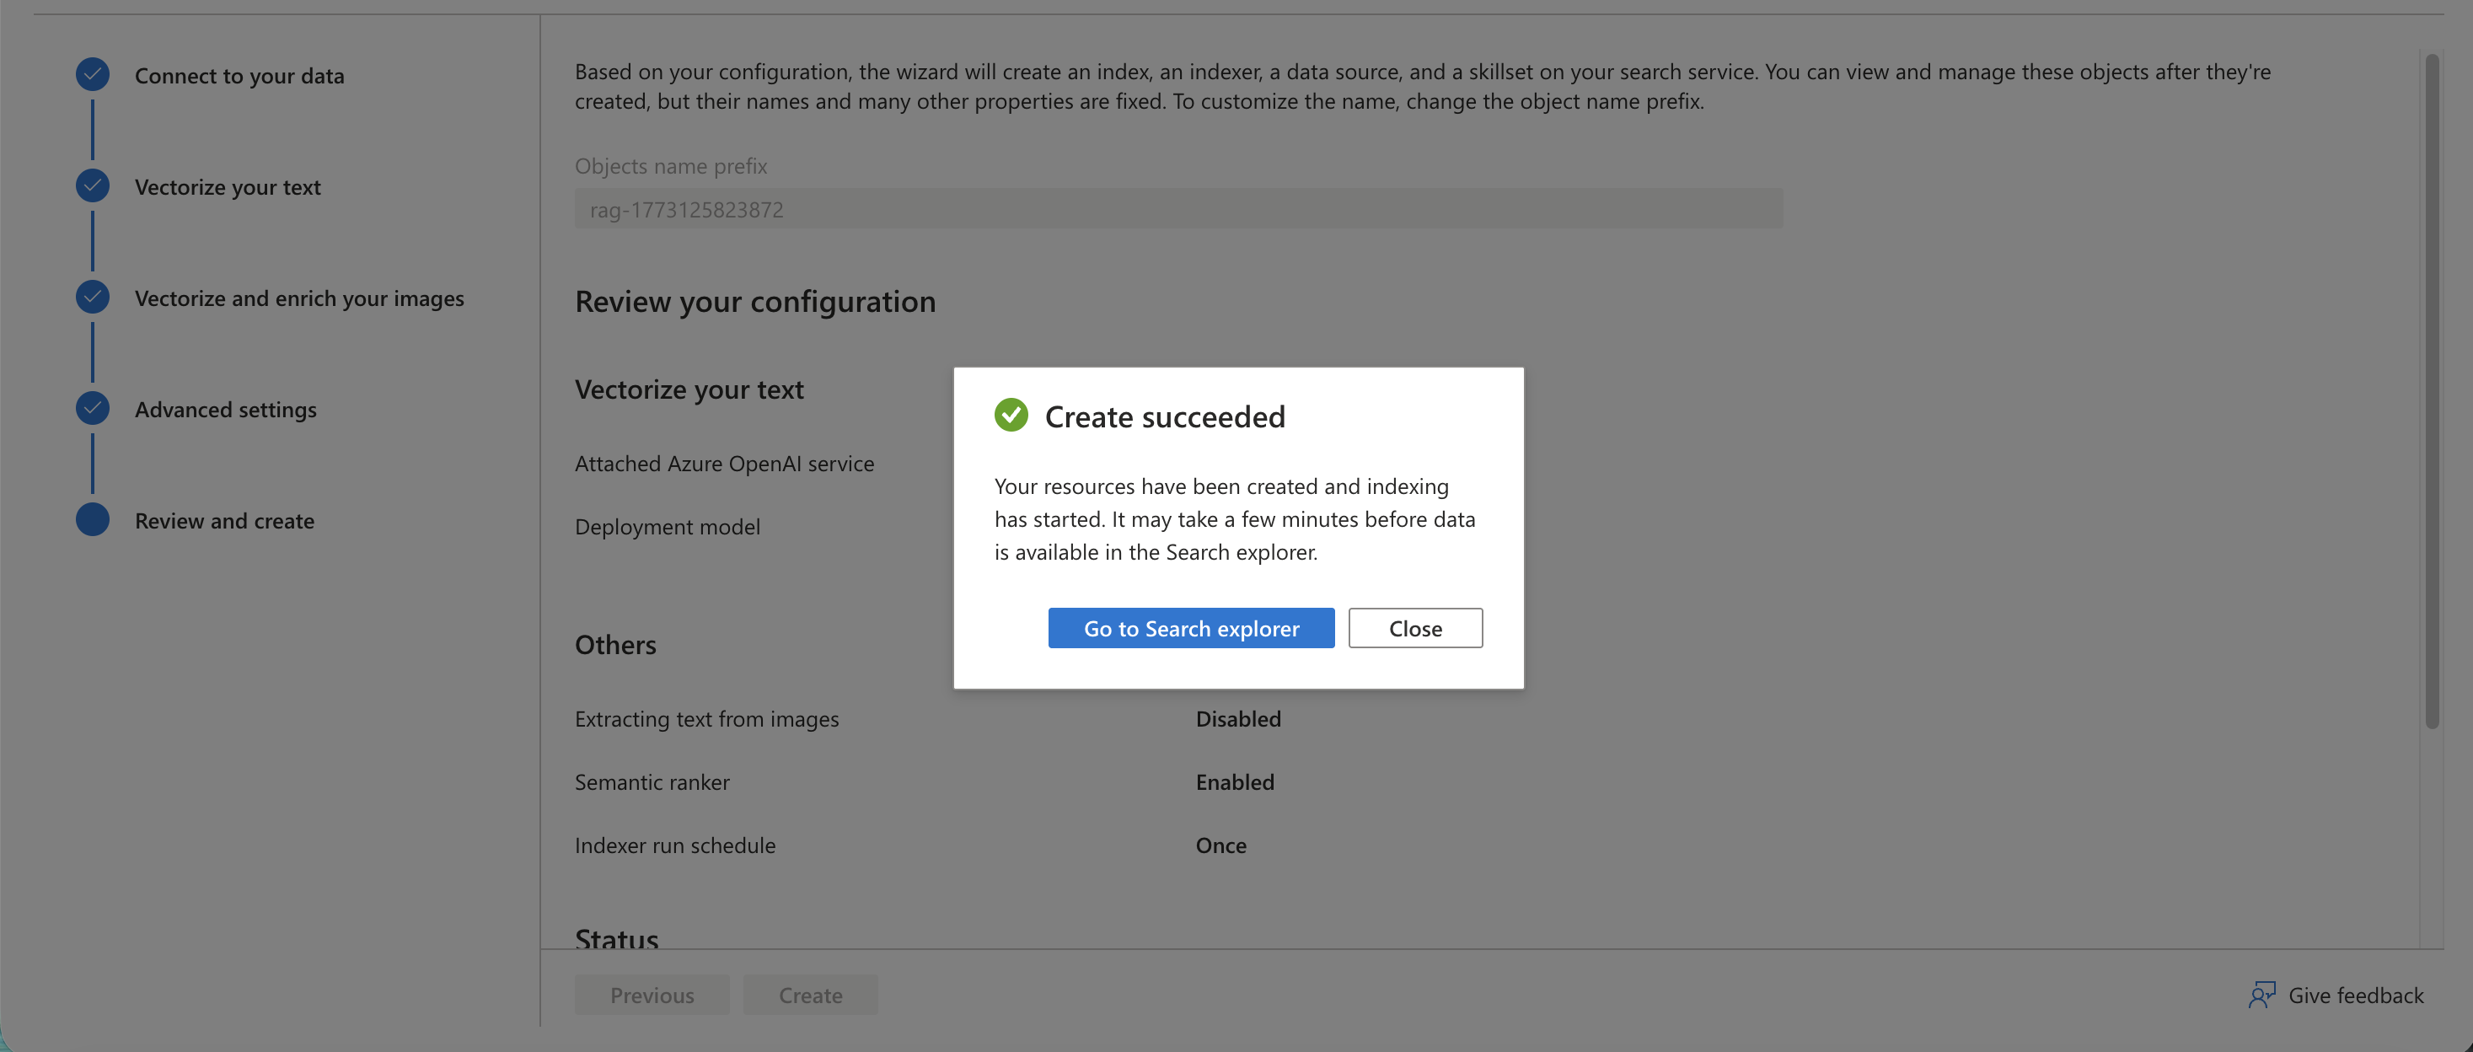The height and width of the screenshot is (1052, 2473).
Task: Click the Give feedback person icon
Action: [x=2261, y=996]
